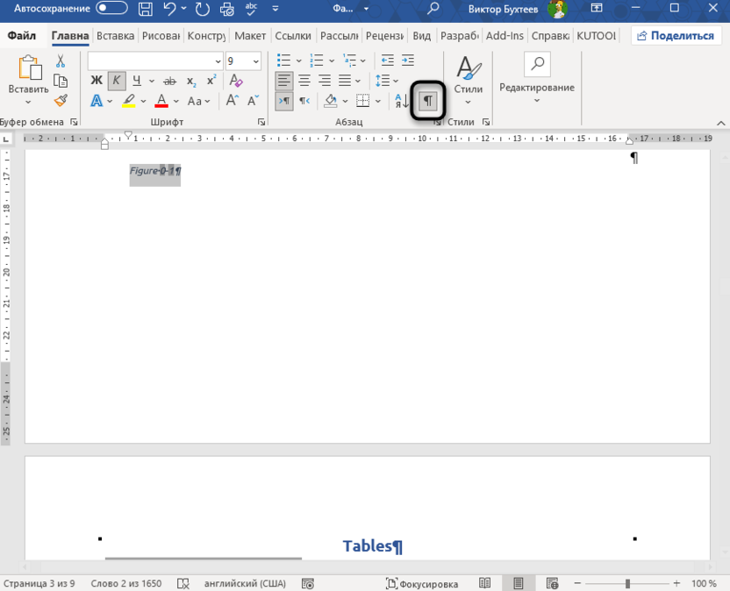This screenshot has height=591, width=730.
Task: Click the Format Painter brush icon
Action: [61, 101]
